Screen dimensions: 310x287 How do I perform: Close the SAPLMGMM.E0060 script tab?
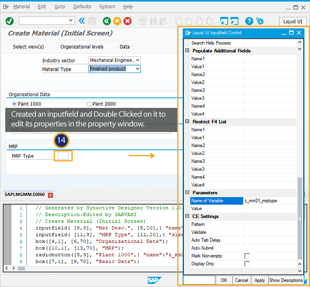point(50,195)
